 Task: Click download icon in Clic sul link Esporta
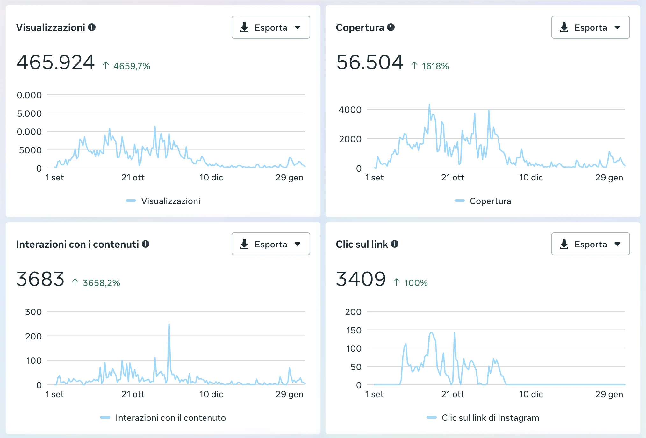coord(564,244)
